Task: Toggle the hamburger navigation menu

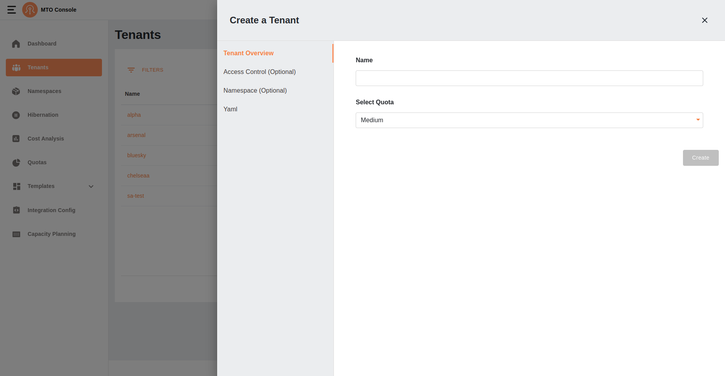Action: [11, 10]
